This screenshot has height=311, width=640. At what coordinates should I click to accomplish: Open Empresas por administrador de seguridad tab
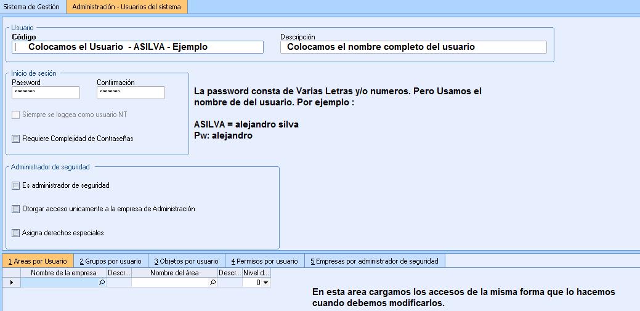(375, 261)
